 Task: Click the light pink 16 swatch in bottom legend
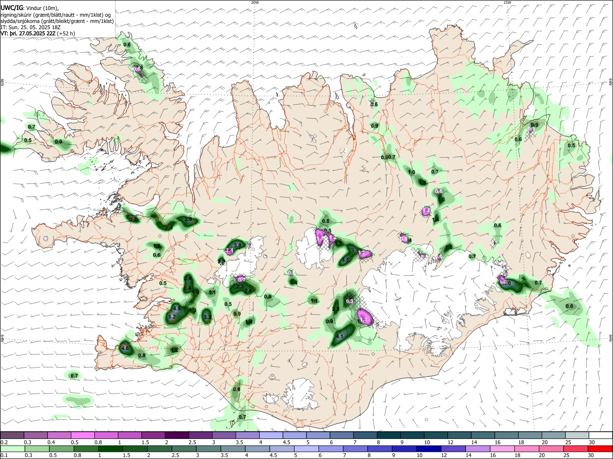(502, 448)
